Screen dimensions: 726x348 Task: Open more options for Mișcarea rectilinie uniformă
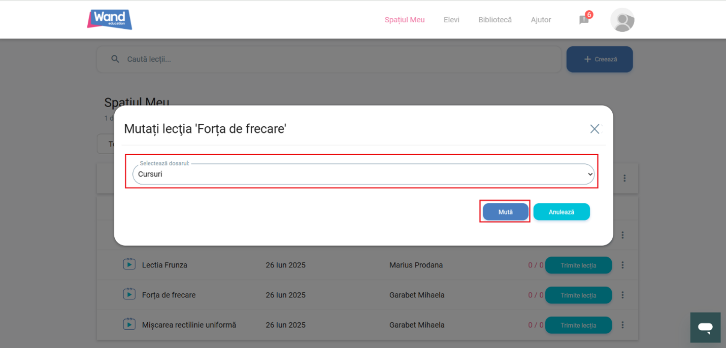click(622, 325)
